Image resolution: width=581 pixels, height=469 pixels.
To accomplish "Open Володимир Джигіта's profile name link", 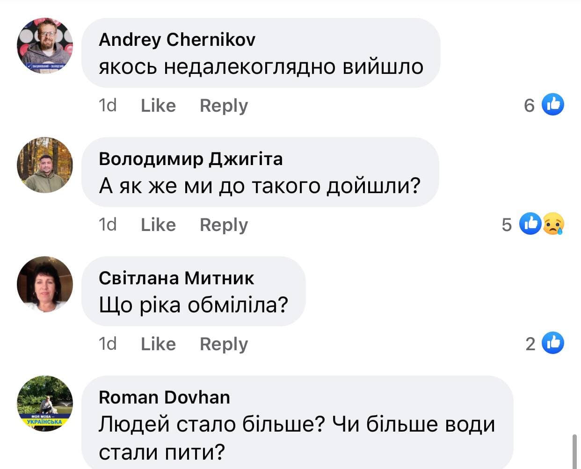I will point(190,159).
